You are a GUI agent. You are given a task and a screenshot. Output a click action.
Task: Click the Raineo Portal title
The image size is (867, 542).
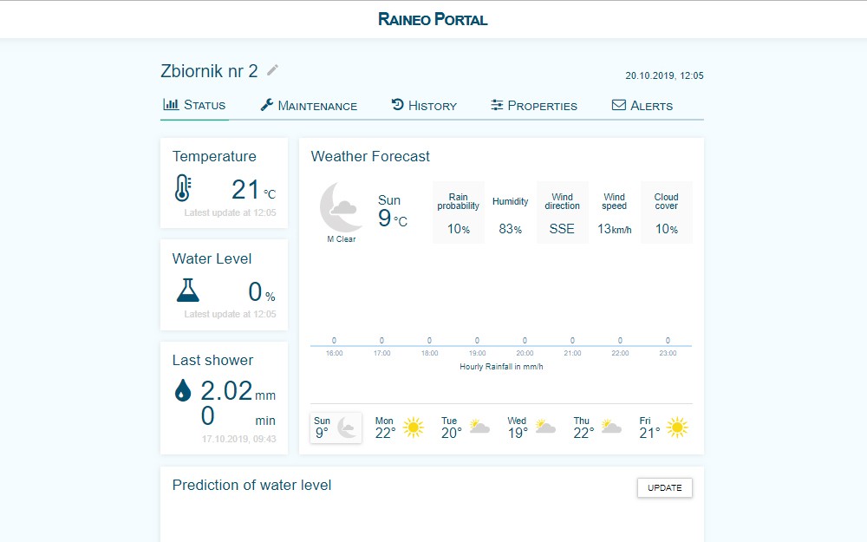433,18
